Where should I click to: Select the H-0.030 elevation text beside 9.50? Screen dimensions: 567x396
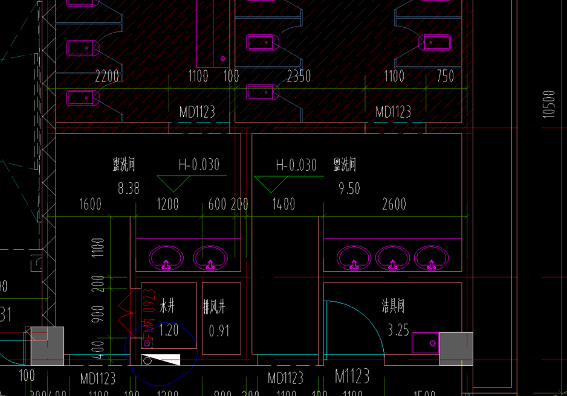(x=296, y=165)
